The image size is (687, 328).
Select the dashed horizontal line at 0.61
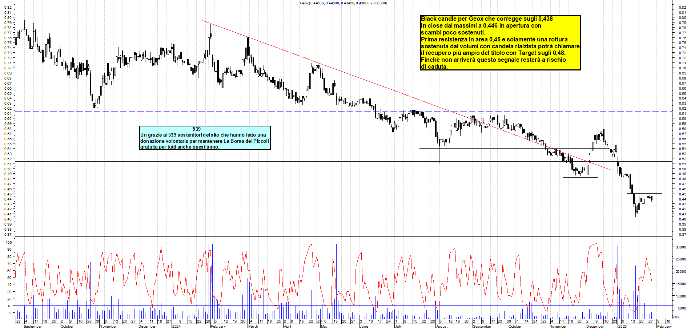(x=343, y=112)
